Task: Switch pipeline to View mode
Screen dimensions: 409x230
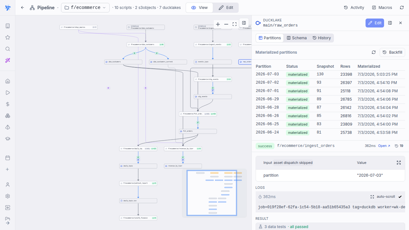Action: tap(199, 8)
